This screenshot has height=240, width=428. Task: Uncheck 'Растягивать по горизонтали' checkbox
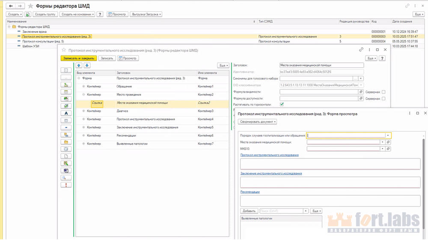pyautogui.click(x=282, y=104)
